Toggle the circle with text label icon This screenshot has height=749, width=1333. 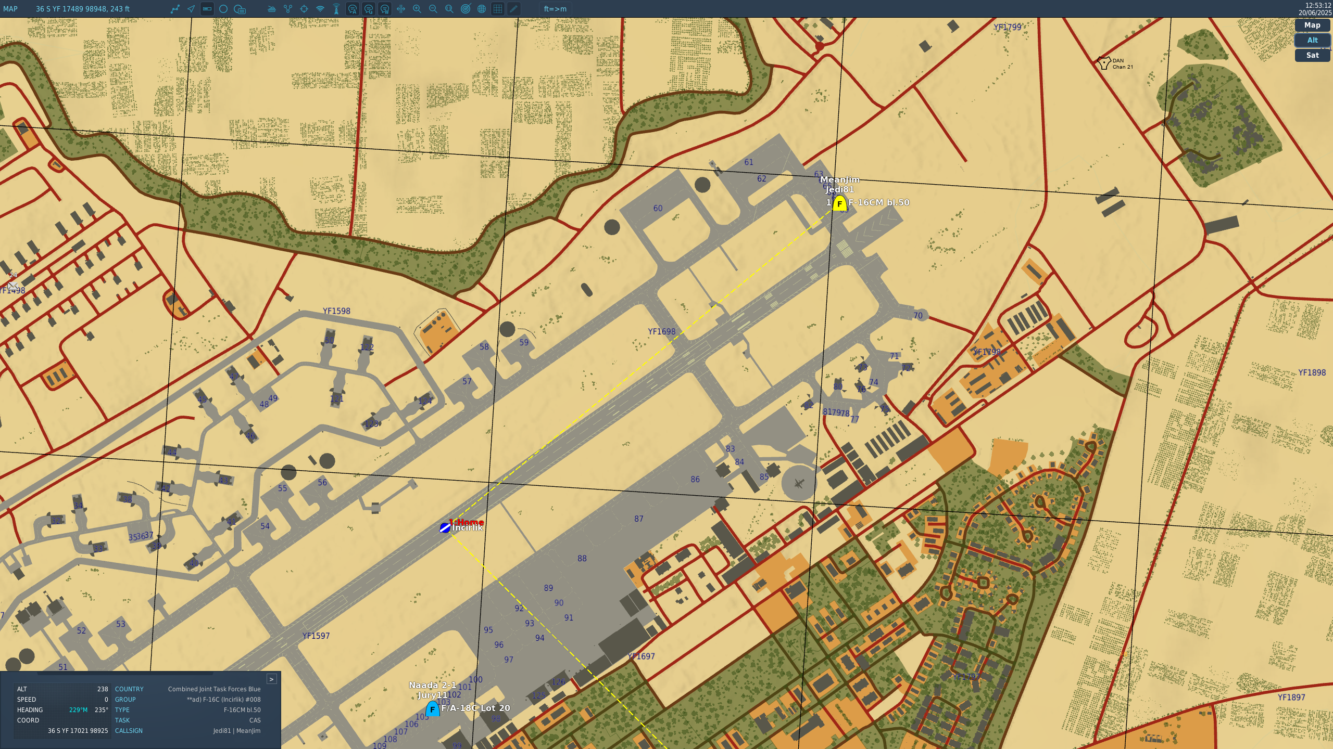pyautogui.click(x=240, y=9)
